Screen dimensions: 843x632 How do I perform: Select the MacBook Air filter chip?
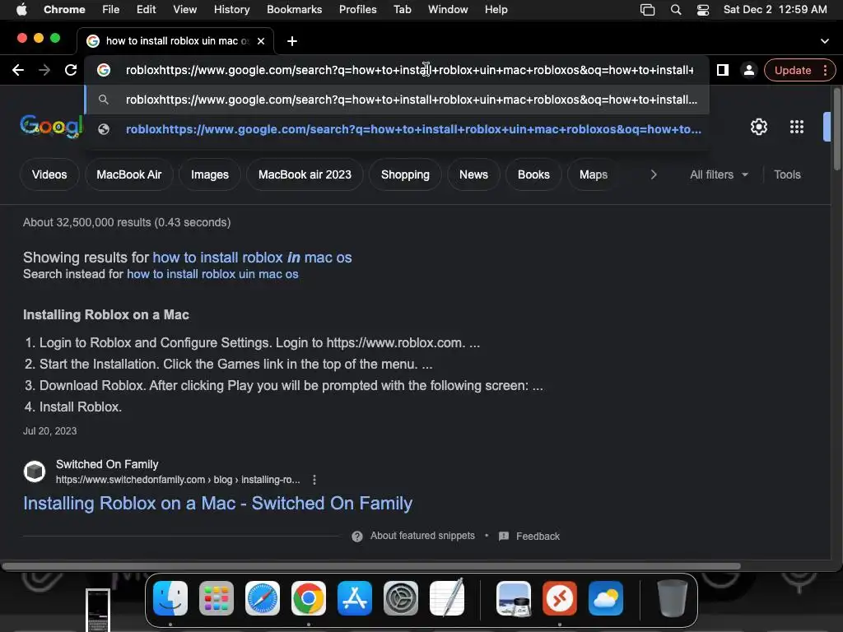129,174
